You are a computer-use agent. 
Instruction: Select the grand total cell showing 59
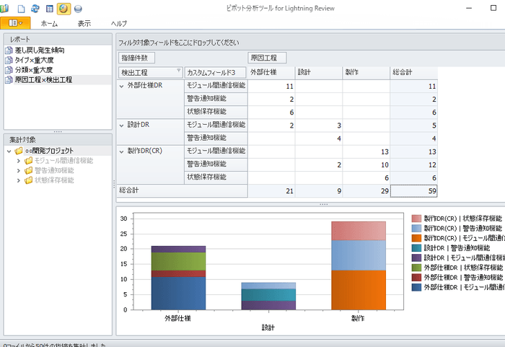pos(414,190)
